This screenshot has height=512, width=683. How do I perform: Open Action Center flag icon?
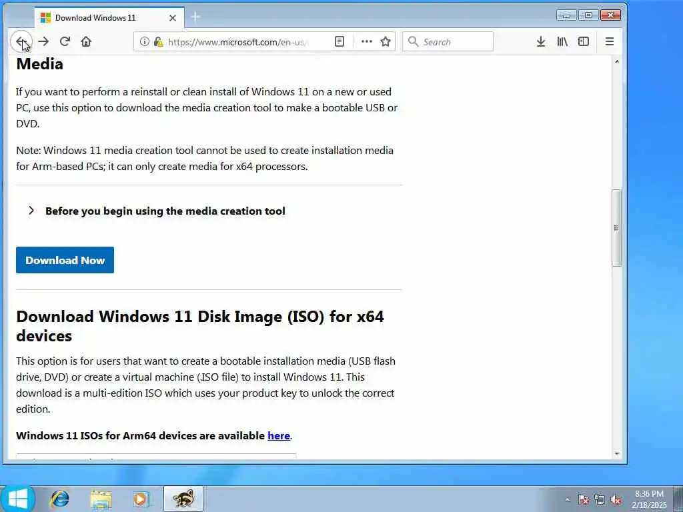click(583, 499)
